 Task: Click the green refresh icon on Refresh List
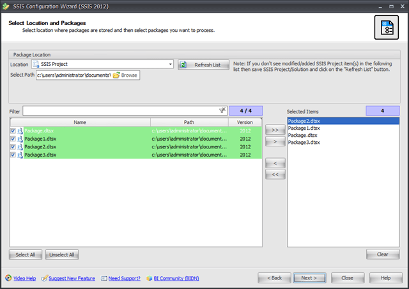click(183, 65)
